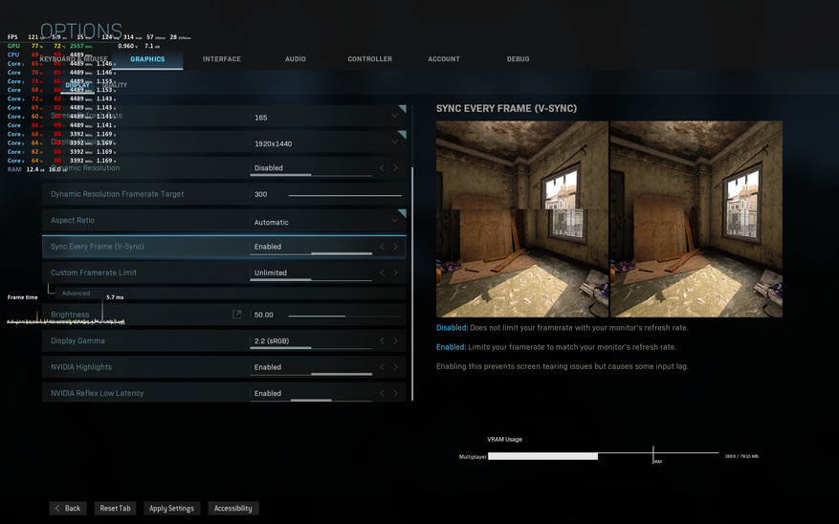The image size is (839, 524).
Task: Open the Accessibility button
Action: tap(232, 508)
